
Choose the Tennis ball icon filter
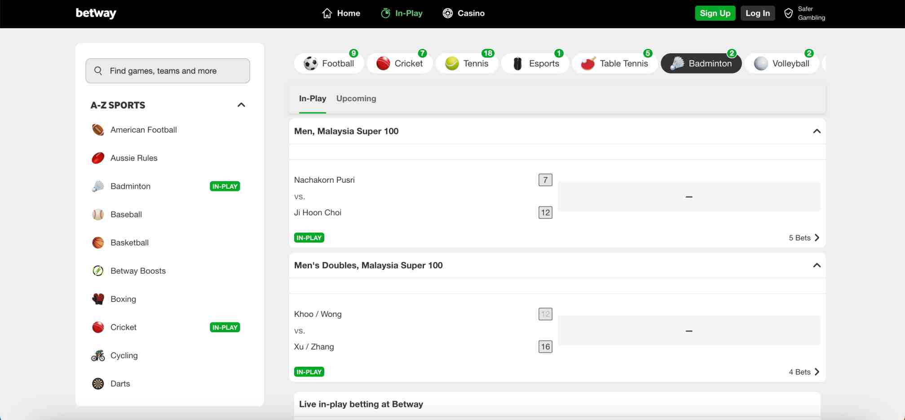452,64
